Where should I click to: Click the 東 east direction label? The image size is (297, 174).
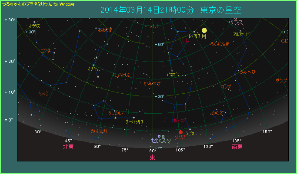tap(152, 157)
